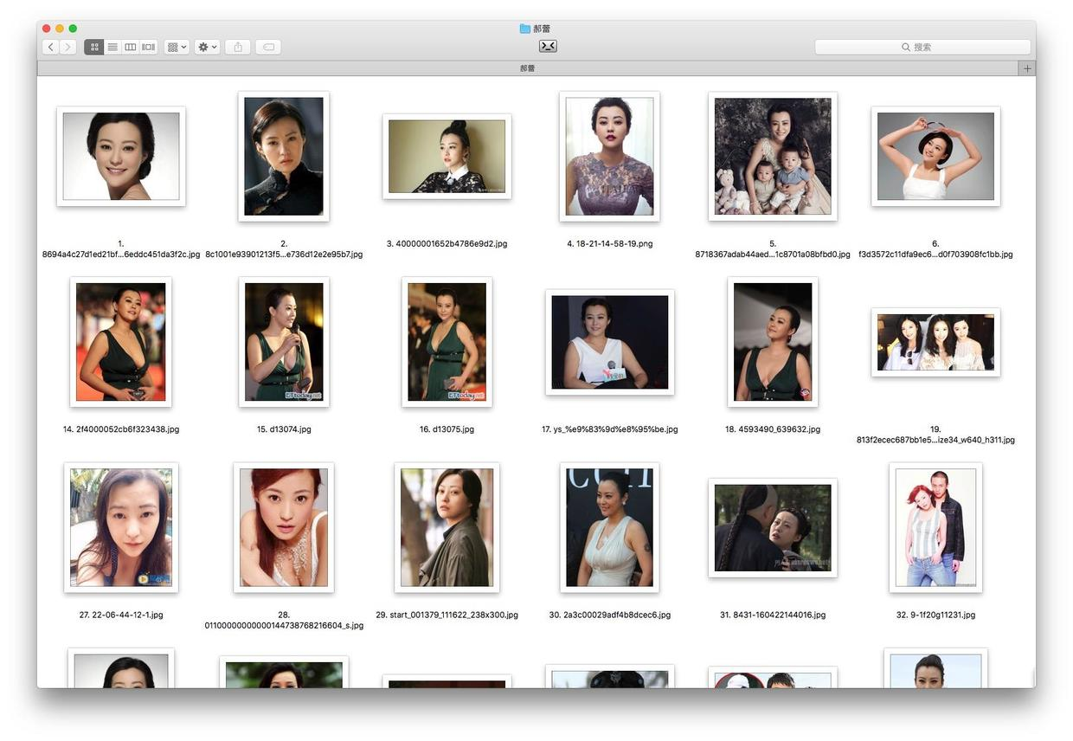Click filename 27. 22-06-44-12-1.jpg
Image resolution: width=1073 pixels, height=741 pixels.
[121, 615]
